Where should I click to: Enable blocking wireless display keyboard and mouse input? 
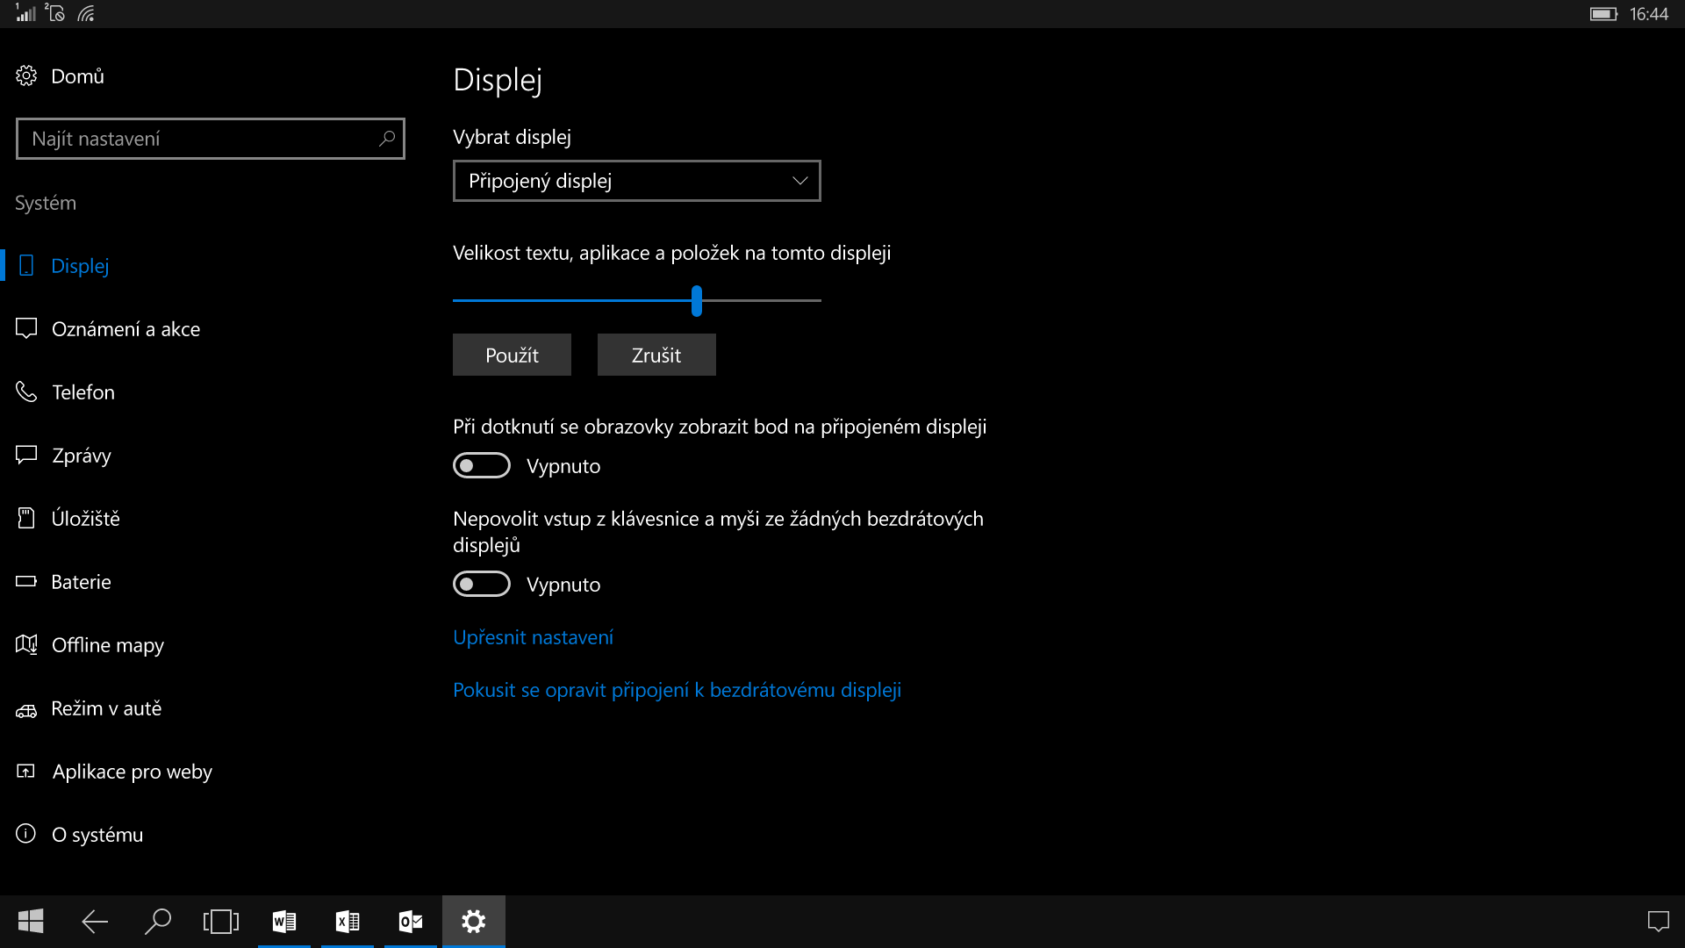click(x=482, y=584)
